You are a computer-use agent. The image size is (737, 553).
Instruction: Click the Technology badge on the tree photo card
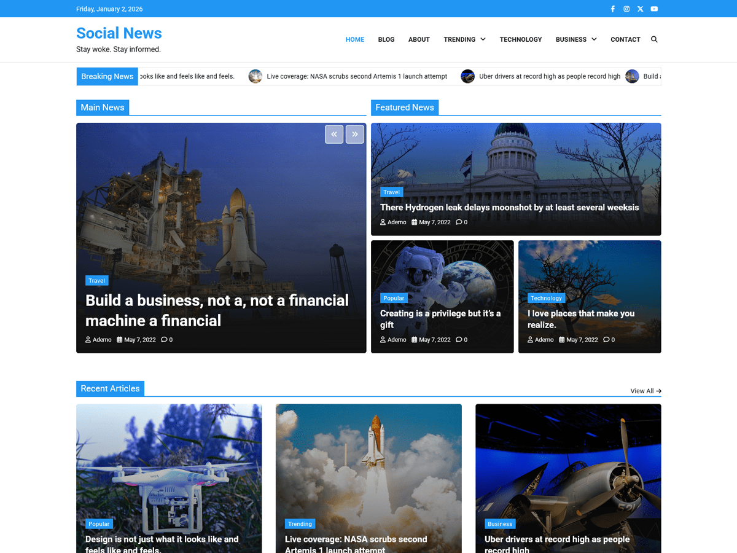[x=546, y=298]
